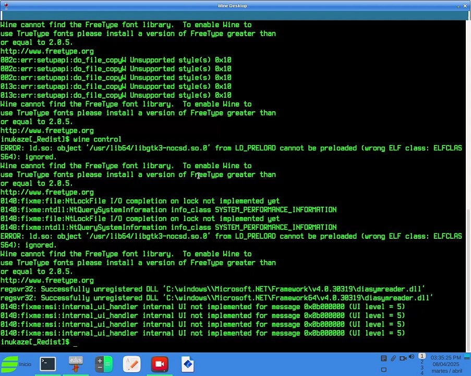Click the terminal vertical scrollbar thumb
The image size is (471, 376).
[x=468, y=280]
